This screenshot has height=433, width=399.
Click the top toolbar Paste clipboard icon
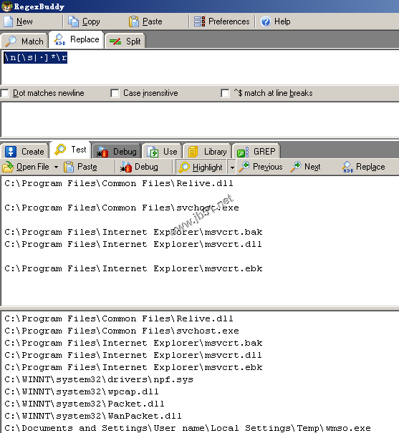pyautogui.click(x=134, y=21)
